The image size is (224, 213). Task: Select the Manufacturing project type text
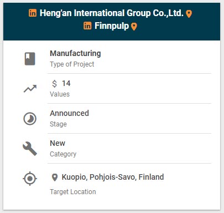click(75, 53)
